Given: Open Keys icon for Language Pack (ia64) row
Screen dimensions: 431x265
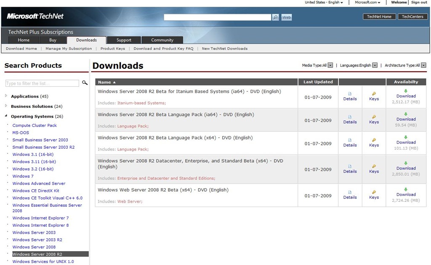Looking at the screenshot, I should (x=374, y=117).
